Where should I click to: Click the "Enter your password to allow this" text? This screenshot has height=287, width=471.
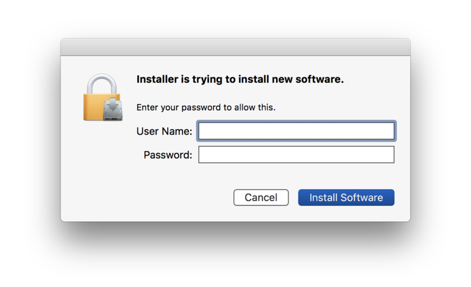point(205,108)
